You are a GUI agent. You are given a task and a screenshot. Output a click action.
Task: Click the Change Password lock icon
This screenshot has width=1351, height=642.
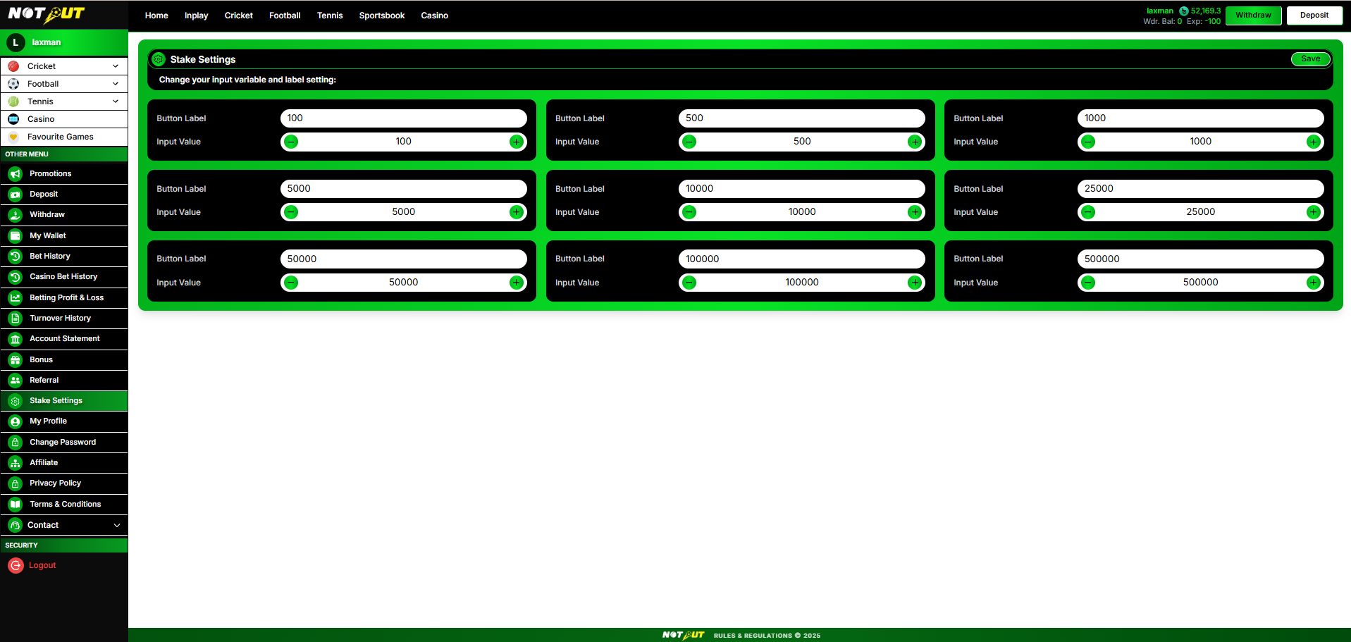point(16,442)
